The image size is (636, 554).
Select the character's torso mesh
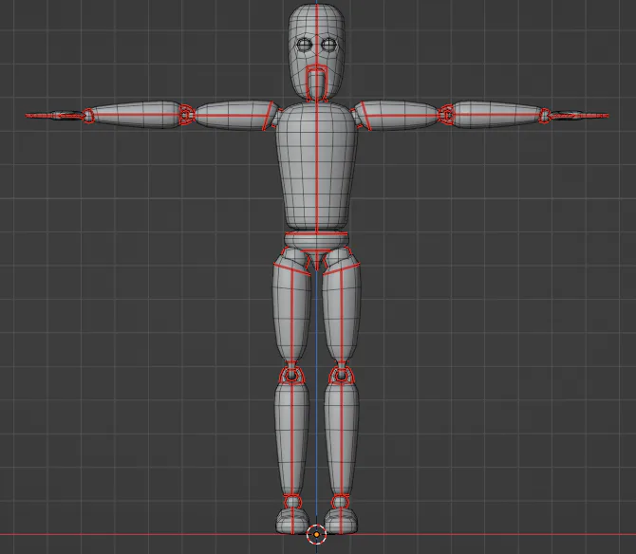click(317, 166)
